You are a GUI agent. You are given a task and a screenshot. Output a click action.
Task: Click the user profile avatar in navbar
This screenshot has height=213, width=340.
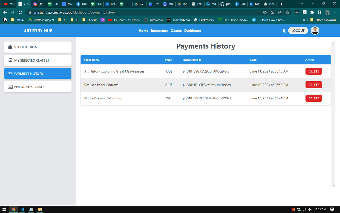pos(315,31)
